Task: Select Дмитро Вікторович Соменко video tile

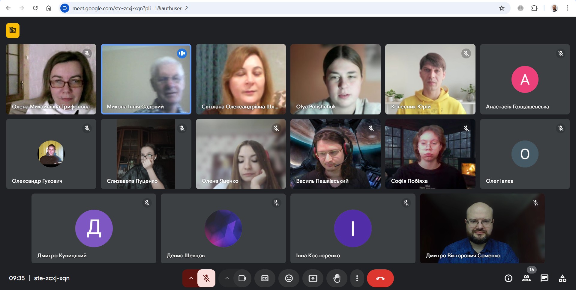Action: pyautogui.click(x=482, y=228)
